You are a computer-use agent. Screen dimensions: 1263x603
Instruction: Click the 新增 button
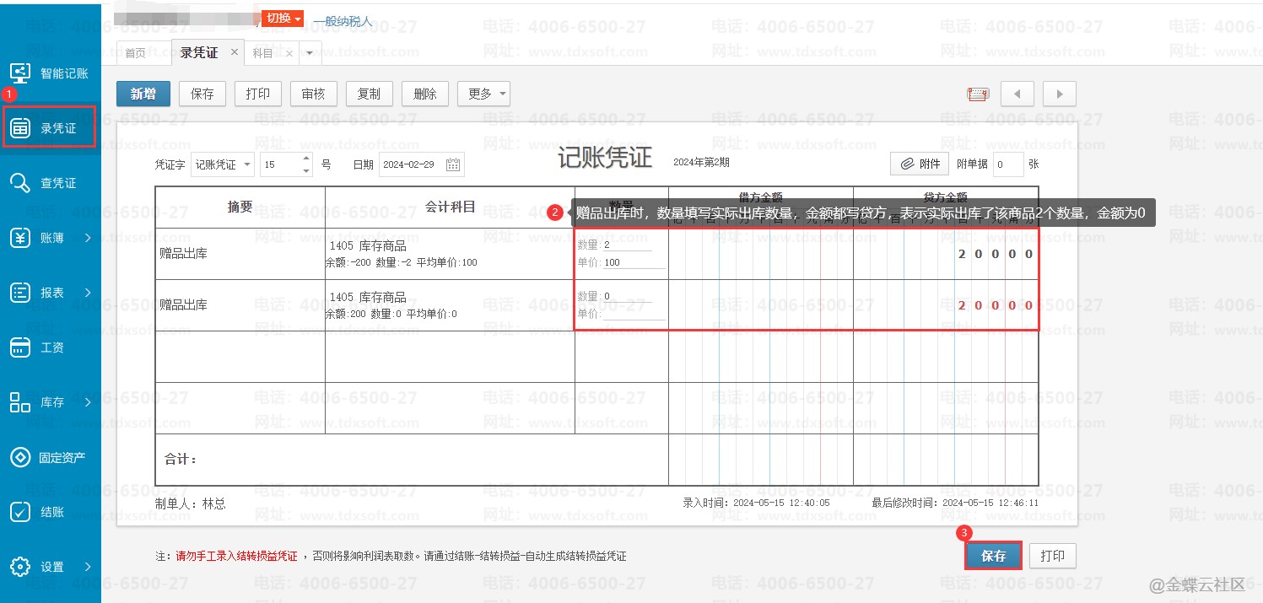143,94
